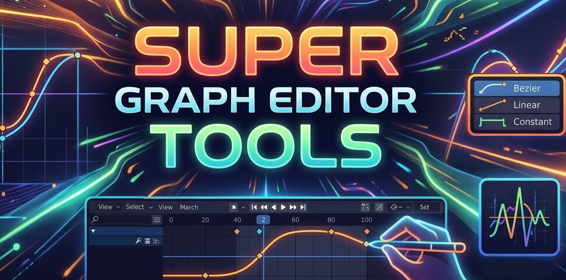This screenshot has width=566, height=280.
Task: Open the keyframe type dropdown
Action: [399, 208]
